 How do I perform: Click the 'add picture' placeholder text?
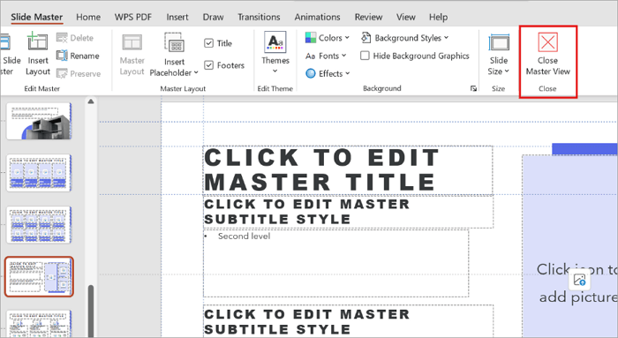(x=578, y=297)
